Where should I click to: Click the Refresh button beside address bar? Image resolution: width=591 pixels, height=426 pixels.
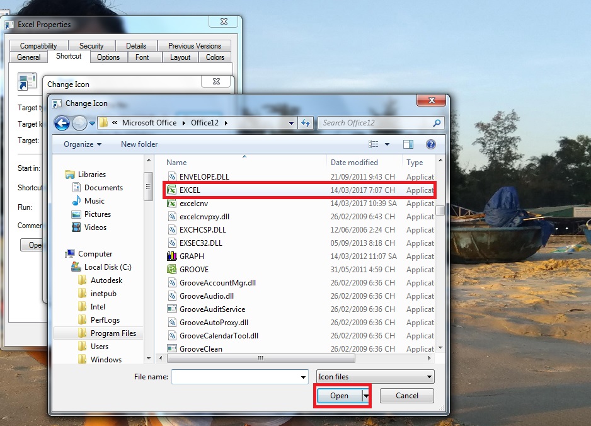[x=306, y=123]
